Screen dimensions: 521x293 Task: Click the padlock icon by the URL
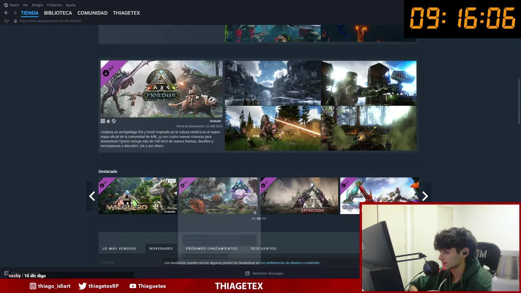(x=15, y=21)
